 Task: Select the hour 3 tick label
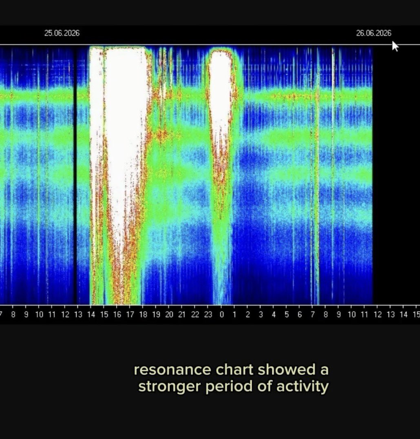pos(261,315)
